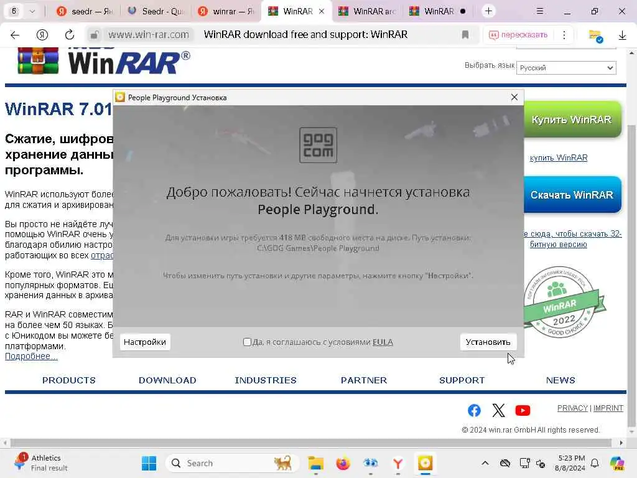Click the WinRAR books logo
Viewport: 637px width, 478px height.
[38, 62]
